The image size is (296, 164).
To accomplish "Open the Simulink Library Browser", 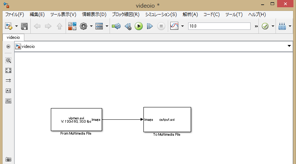I will (72, 26).
